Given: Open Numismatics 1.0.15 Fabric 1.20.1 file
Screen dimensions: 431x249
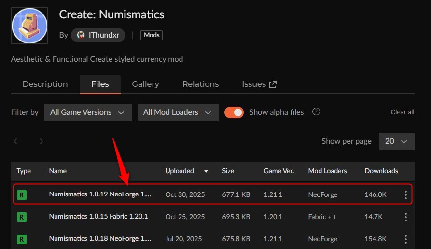Looking at the screenshot, I should click(98, 216).
